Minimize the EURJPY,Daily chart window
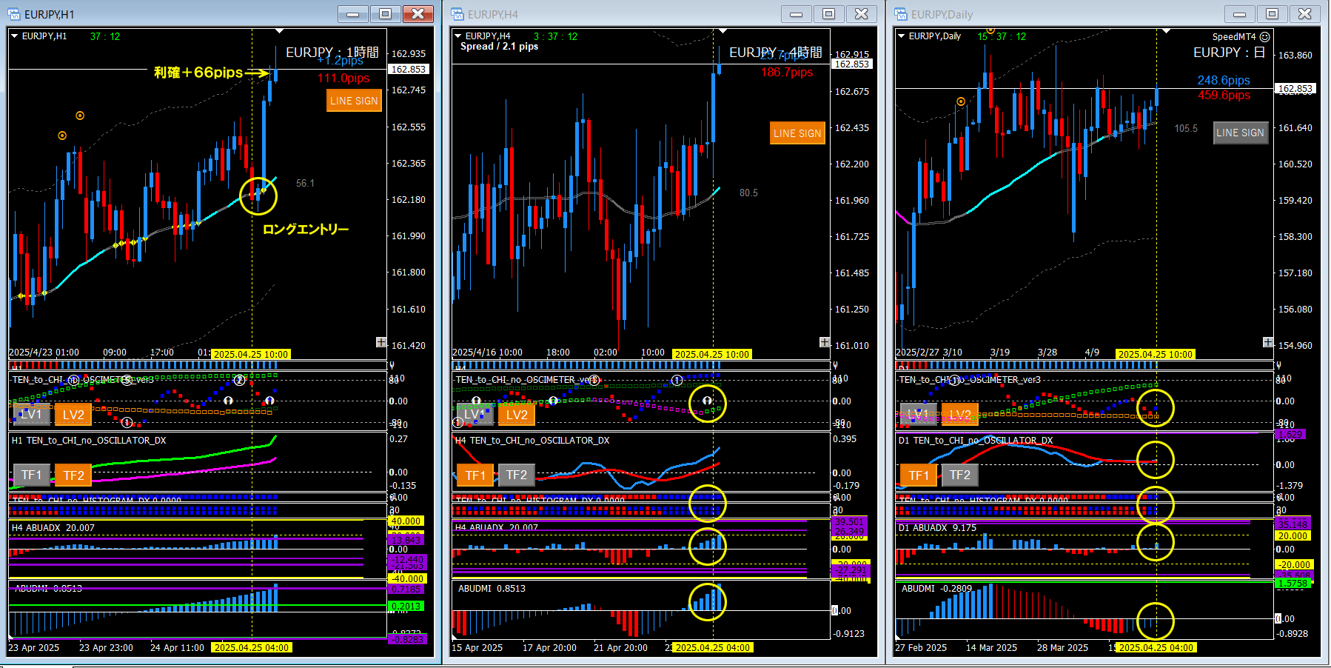The image size is (1331, 668). tap(1240, 14)
